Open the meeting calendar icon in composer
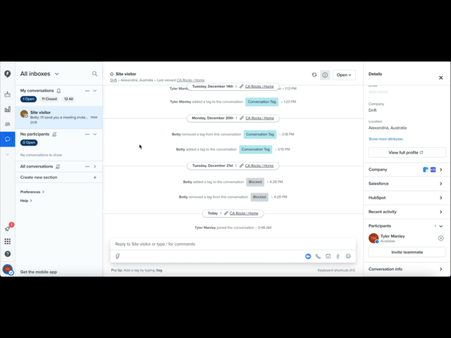 [x=328, y=256]
